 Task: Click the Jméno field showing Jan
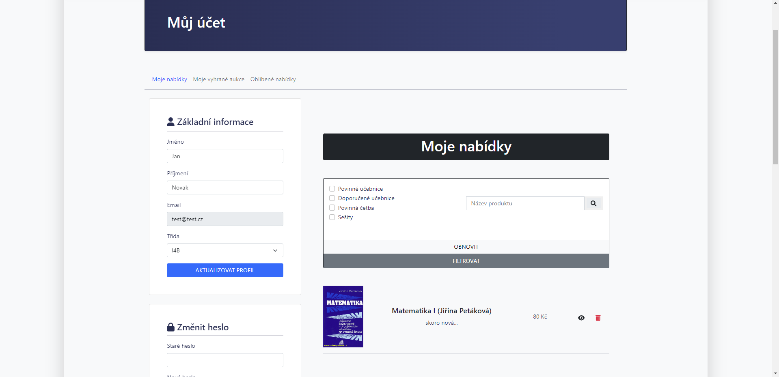[224, 156]
